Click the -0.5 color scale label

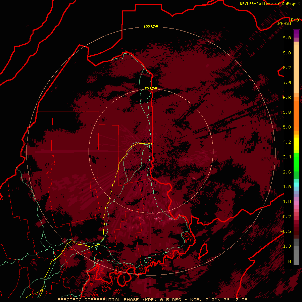click(286, 232)
